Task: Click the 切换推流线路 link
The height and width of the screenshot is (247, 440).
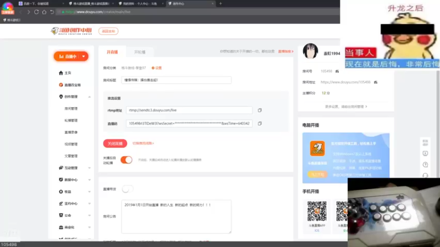Action: click(143, 143)
